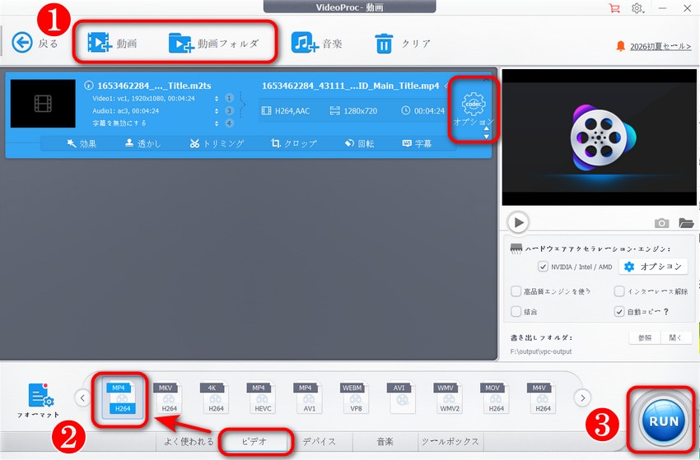Change Video1 track selection stepper
Viewport: 700px width, 460px height.
217,98
